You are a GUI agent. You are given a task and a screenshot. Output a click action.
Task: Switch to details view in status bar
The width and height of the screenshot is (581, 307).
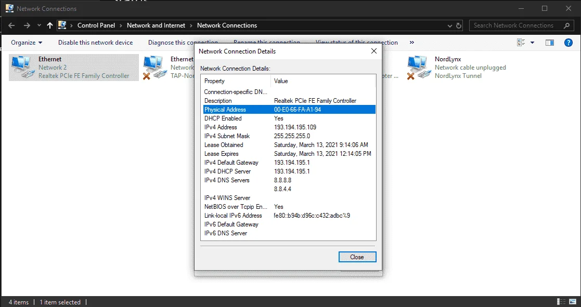[x=561, y=302]
